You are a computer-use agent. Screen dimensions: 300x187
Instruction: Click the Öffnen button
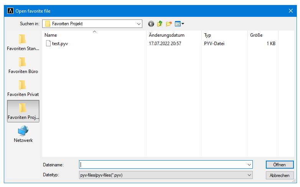click(280, 165)
